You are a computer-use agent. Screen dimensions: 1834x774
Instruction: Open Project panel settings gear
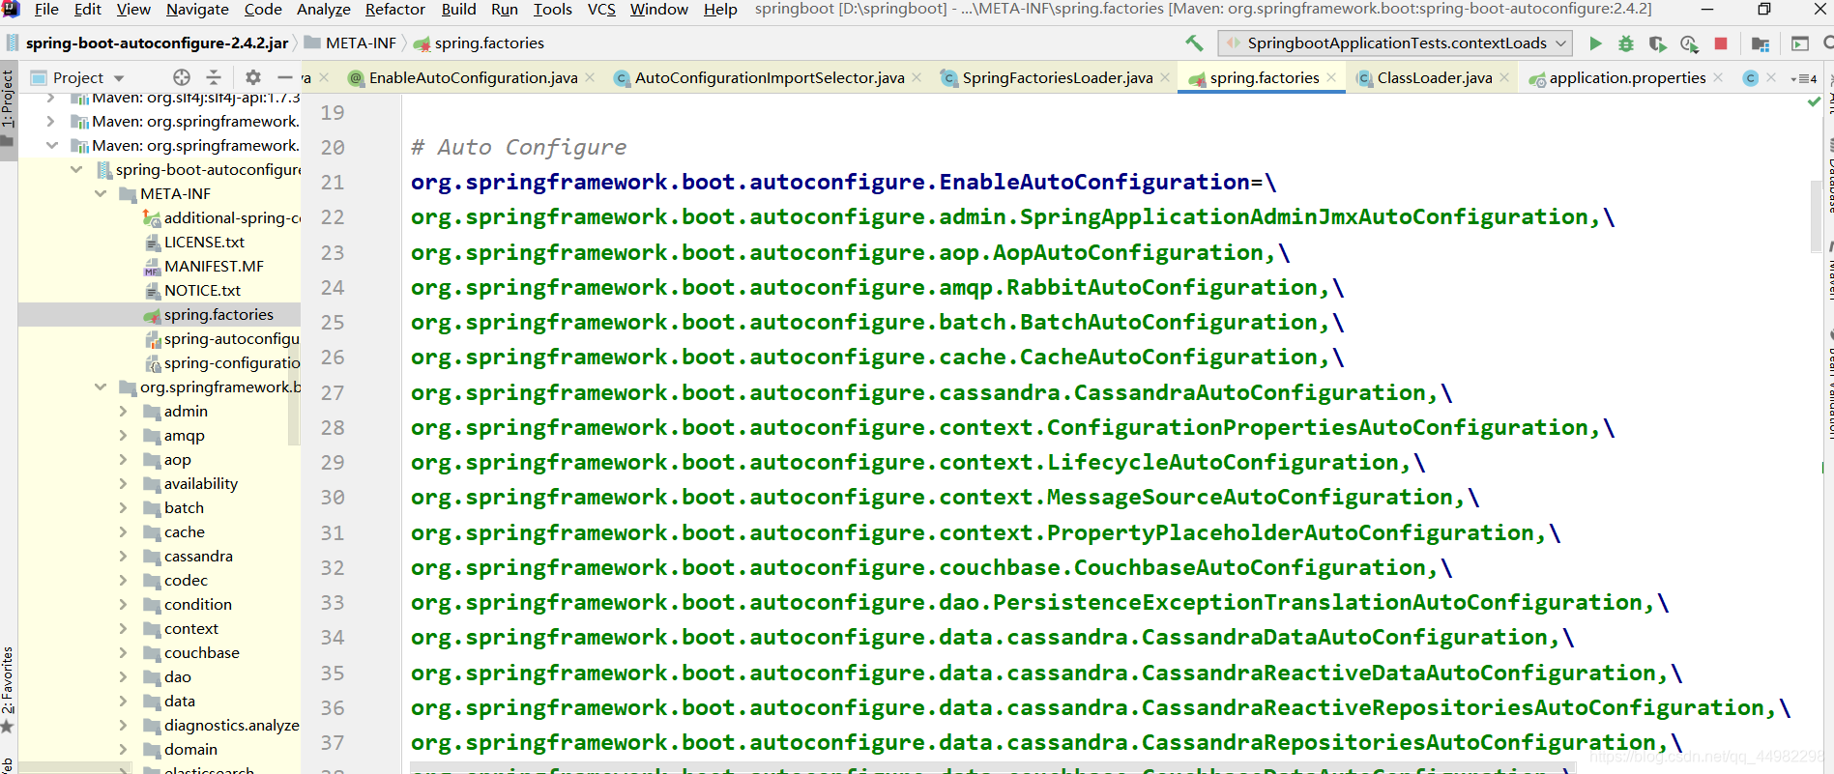[x=253, y=77]
